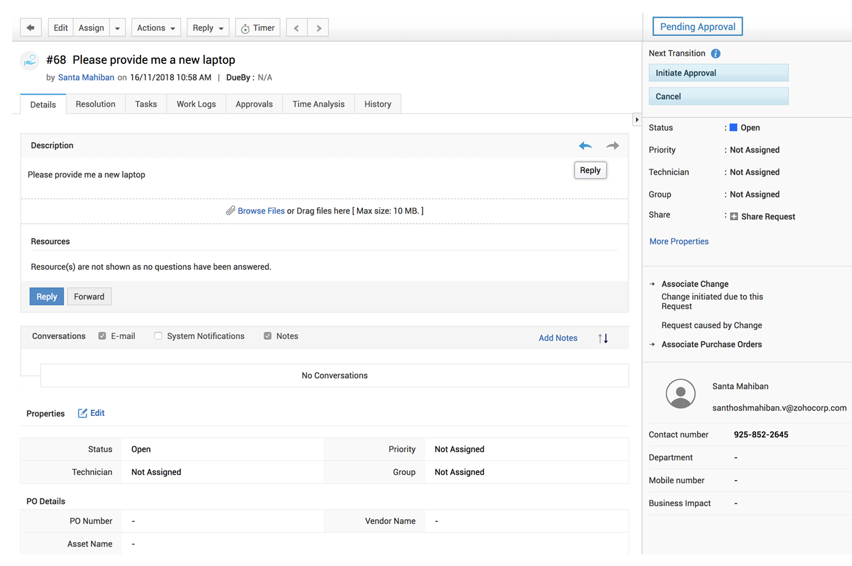Click the blue reply arrow in Description header
Screen dimensions: 852x566
point(585,146)
